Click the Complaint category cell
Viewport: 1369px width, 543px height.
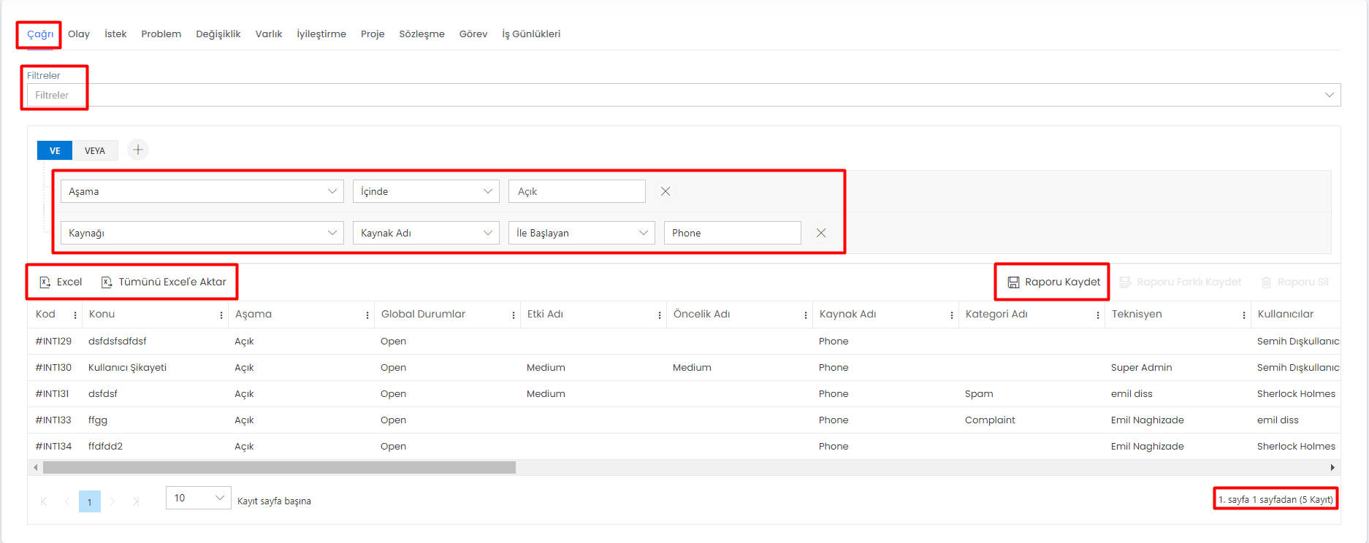(990, 420)
